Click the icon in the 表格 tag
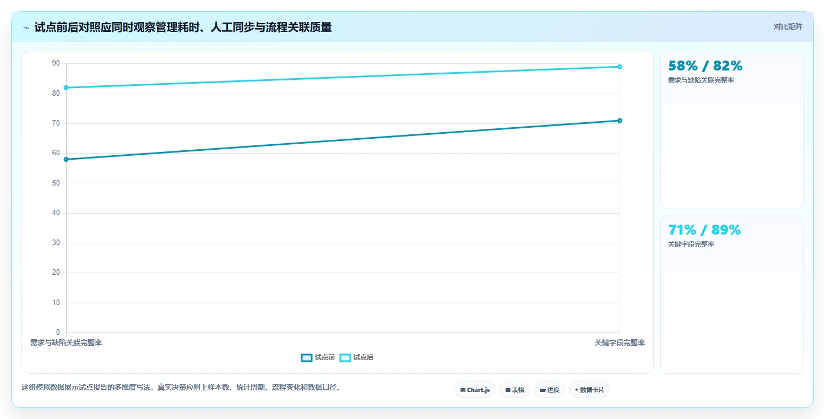 (508, 390)
